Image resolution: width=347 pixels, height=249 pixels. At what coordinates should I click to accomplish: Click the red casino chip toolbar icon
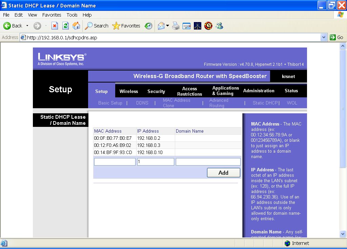point(208,26)
